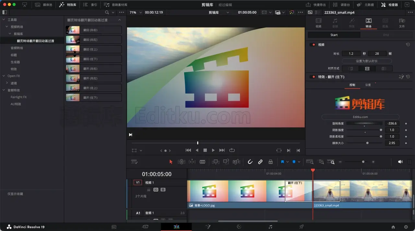Viewport: 415px width, 231px height.
Task: Toggle the 视频 section enable switch
Action: 313,45
